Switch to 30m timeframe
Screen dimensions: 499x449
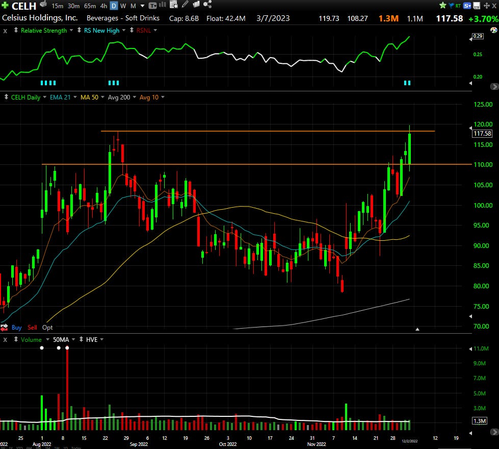tap(73, 6)
